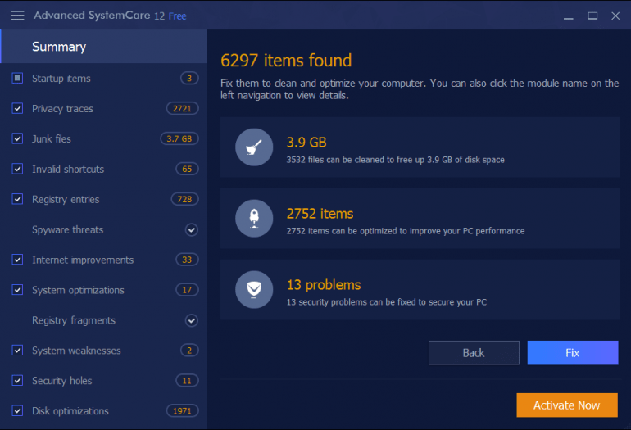Image resolution: width=631 pixels, height=430 pixels.
Task: Click the System weaknesses count badge 2
Action: (x=189, y=351)
